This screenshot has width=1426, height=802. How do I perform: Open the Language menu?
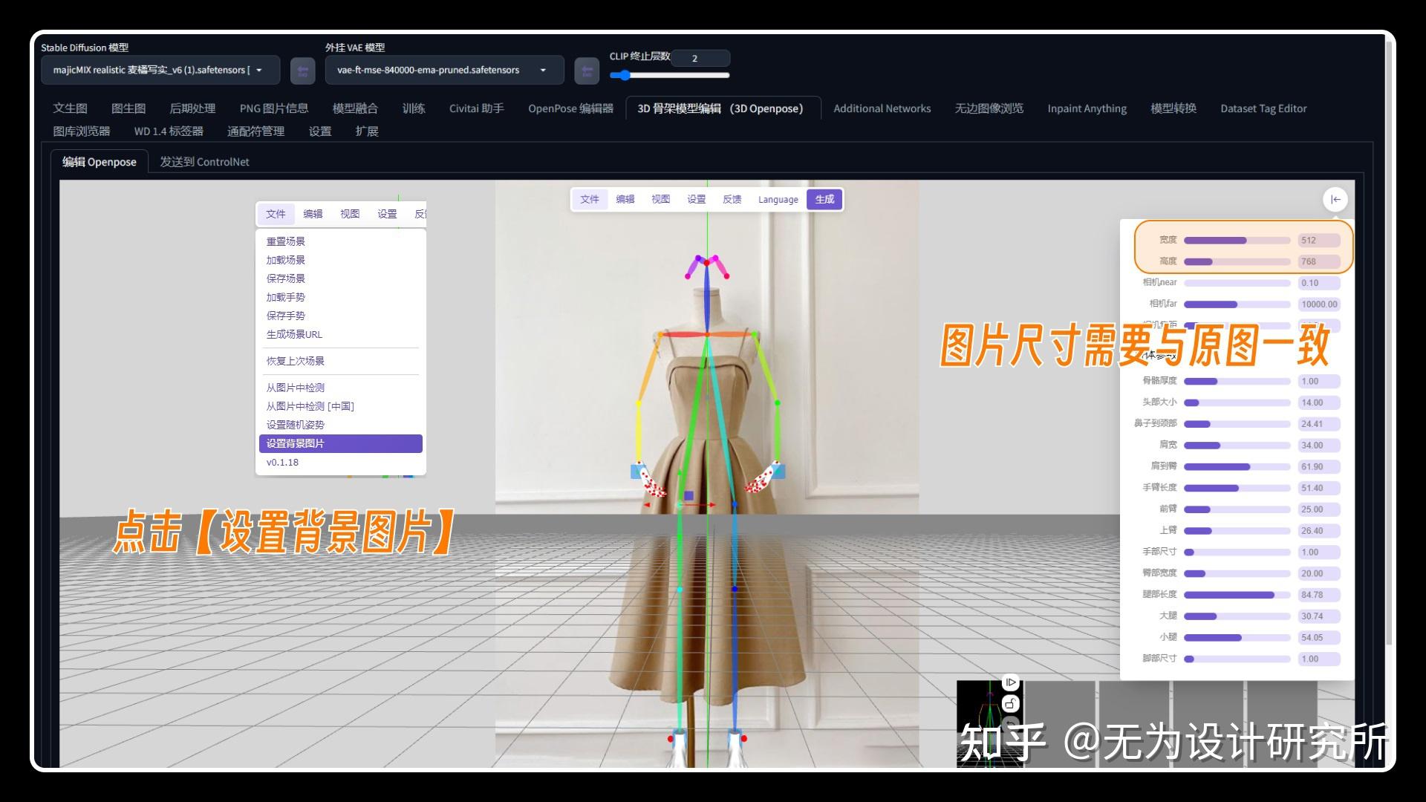(x=777, y=199)
